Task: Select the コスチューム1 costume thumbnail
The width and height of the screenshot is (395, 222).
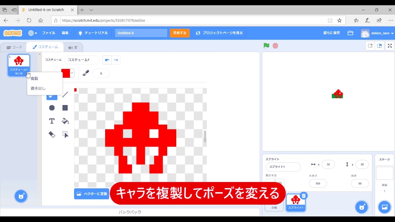Action: tap(19, 65)
